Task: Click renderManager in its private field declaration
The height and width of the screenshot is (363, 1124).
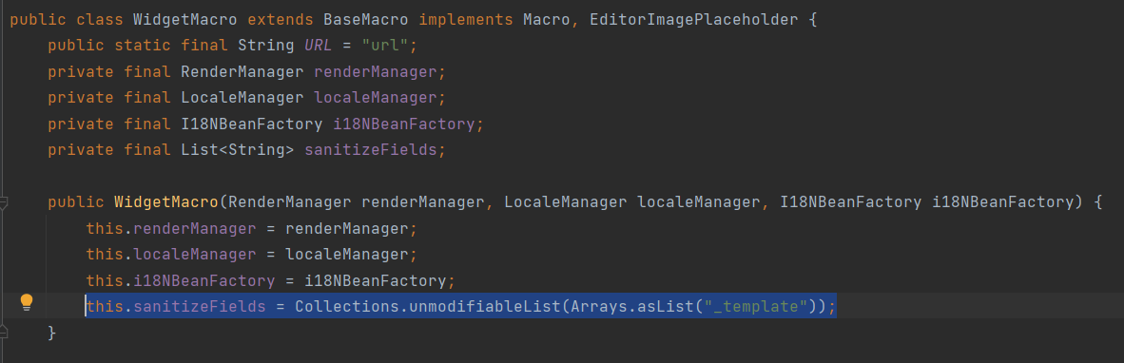Action: 376,71
